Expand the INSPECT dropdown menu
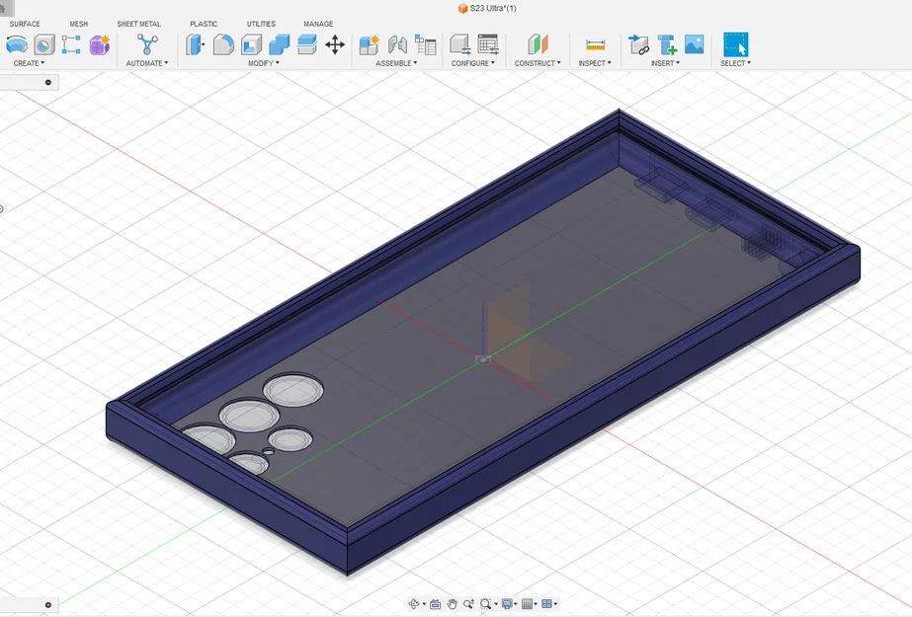 tap(595, 63)
